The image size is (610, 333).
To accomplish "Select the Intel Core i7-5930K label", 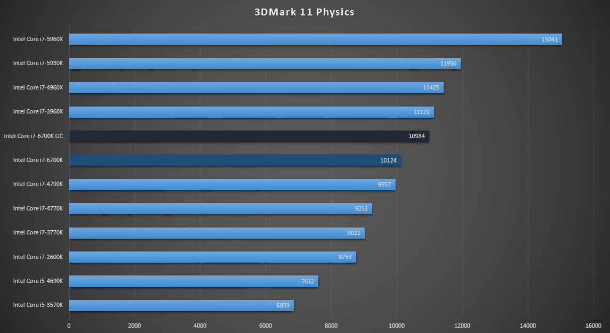I will click(38, 63).
